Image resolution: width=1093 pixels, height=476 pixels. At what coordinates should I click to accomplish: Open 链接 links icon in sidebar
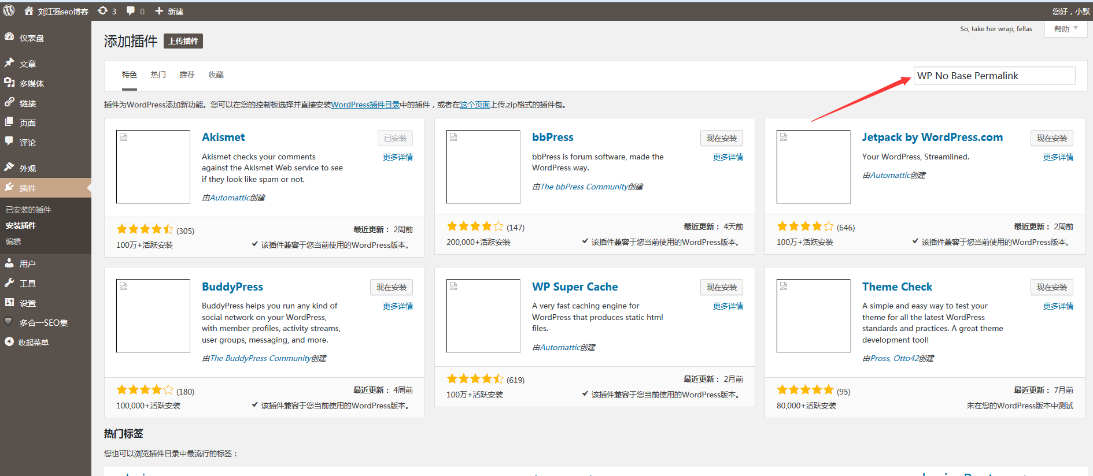pos(9,102)
